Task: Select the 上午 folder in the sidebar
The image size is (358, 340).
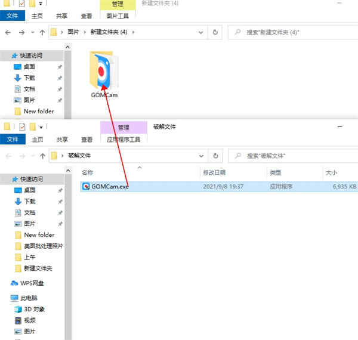Action: pos(30,257)
